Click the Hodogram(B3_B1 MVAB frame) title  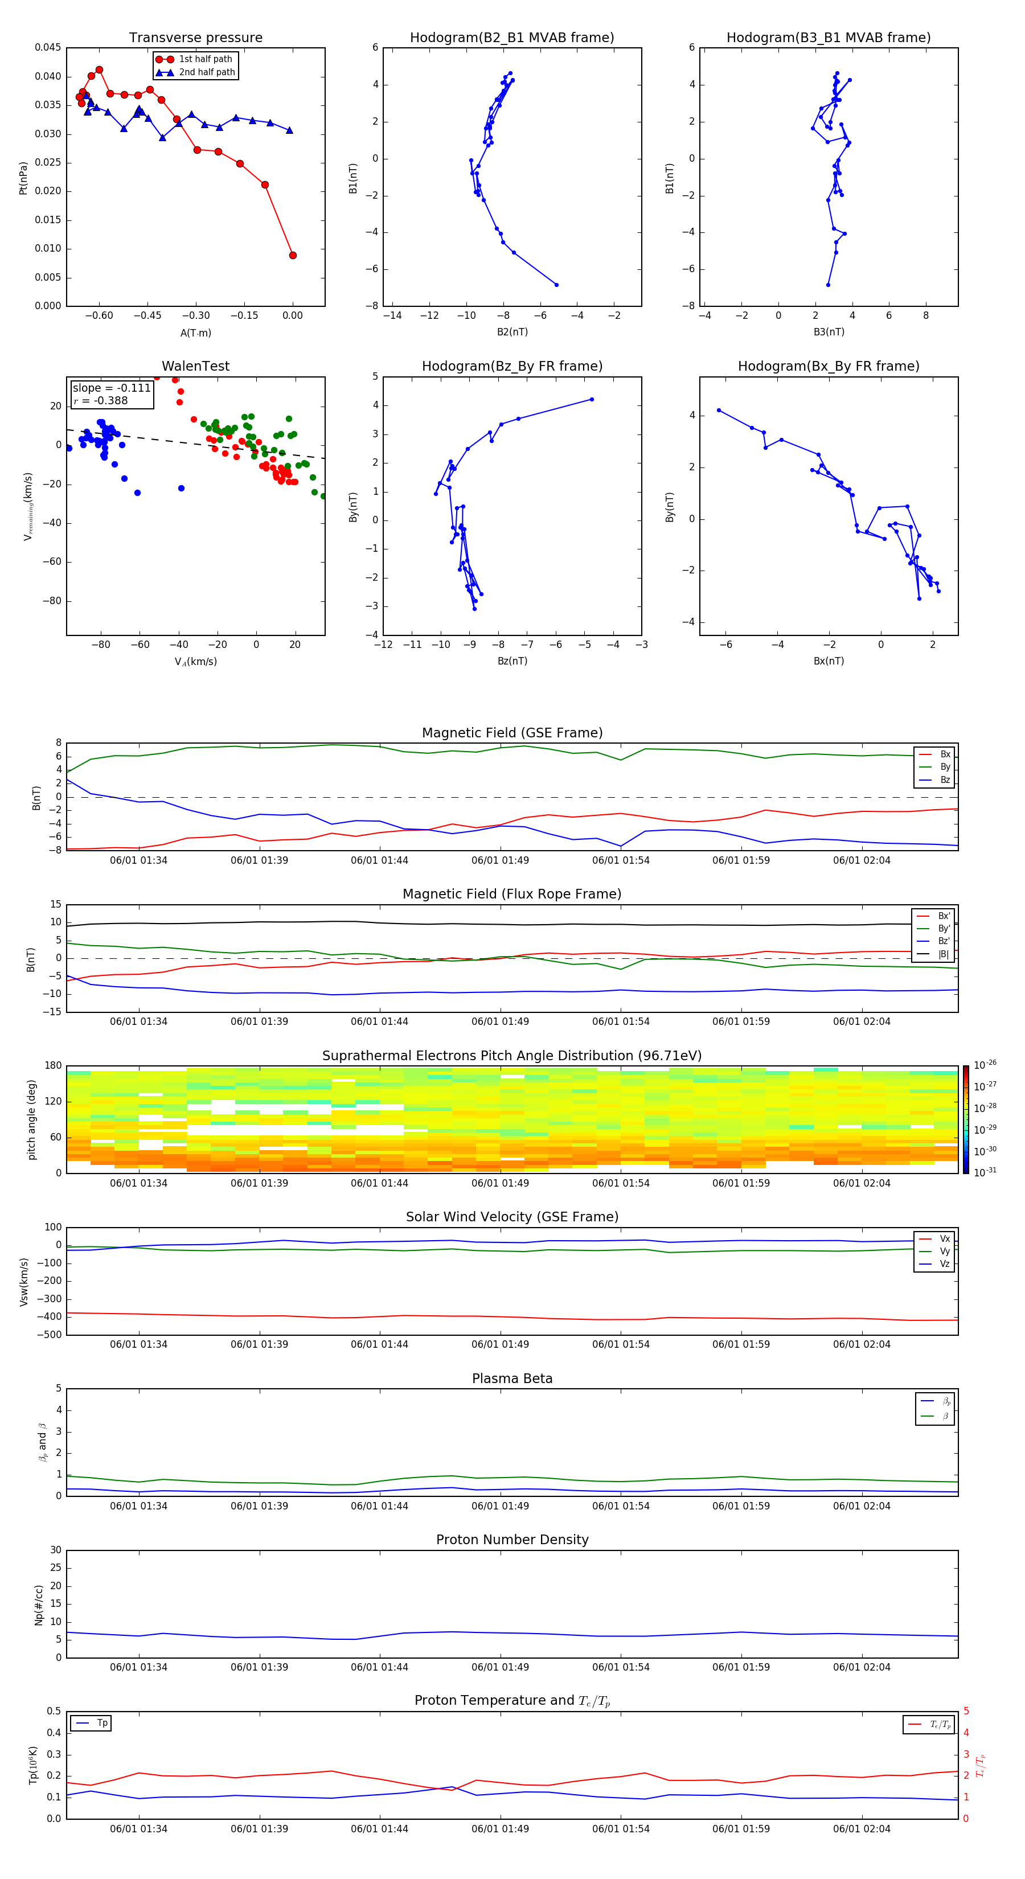[829, 38]
